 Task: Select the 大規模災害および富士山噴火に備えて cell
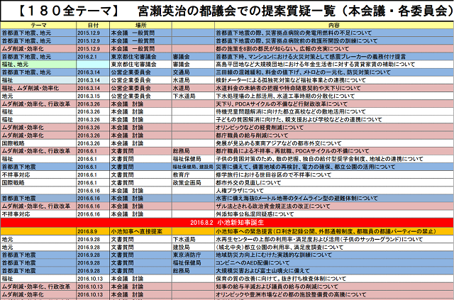tap(334, 270)
